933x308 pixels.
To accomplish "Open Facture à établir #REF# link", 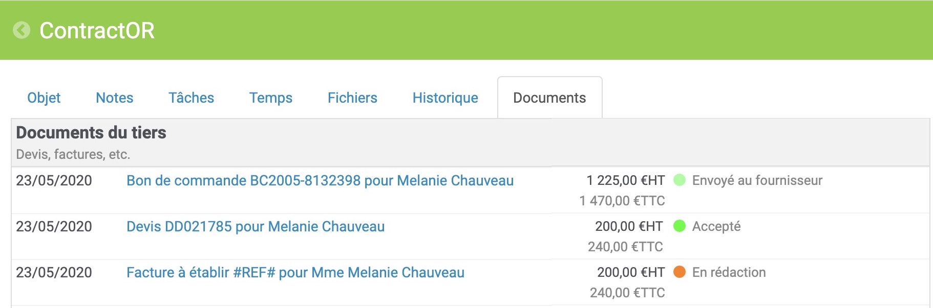I will click(x=295, y=272).
